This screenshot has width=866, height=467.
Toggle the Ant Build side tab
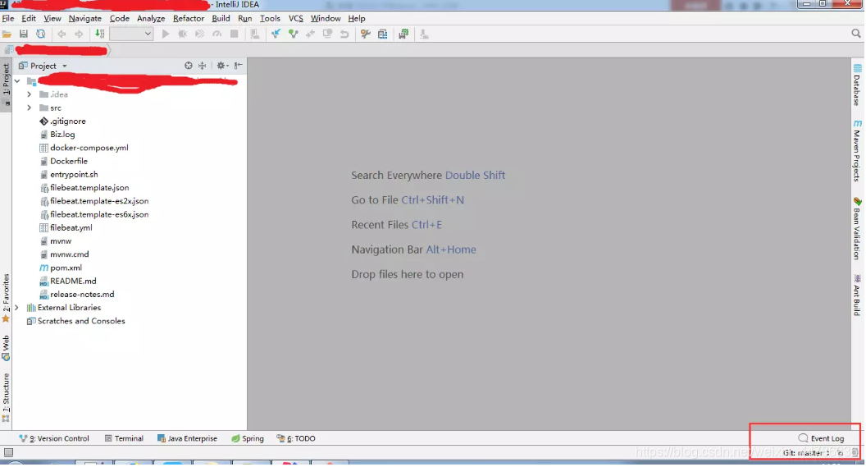tap(857, 295)
